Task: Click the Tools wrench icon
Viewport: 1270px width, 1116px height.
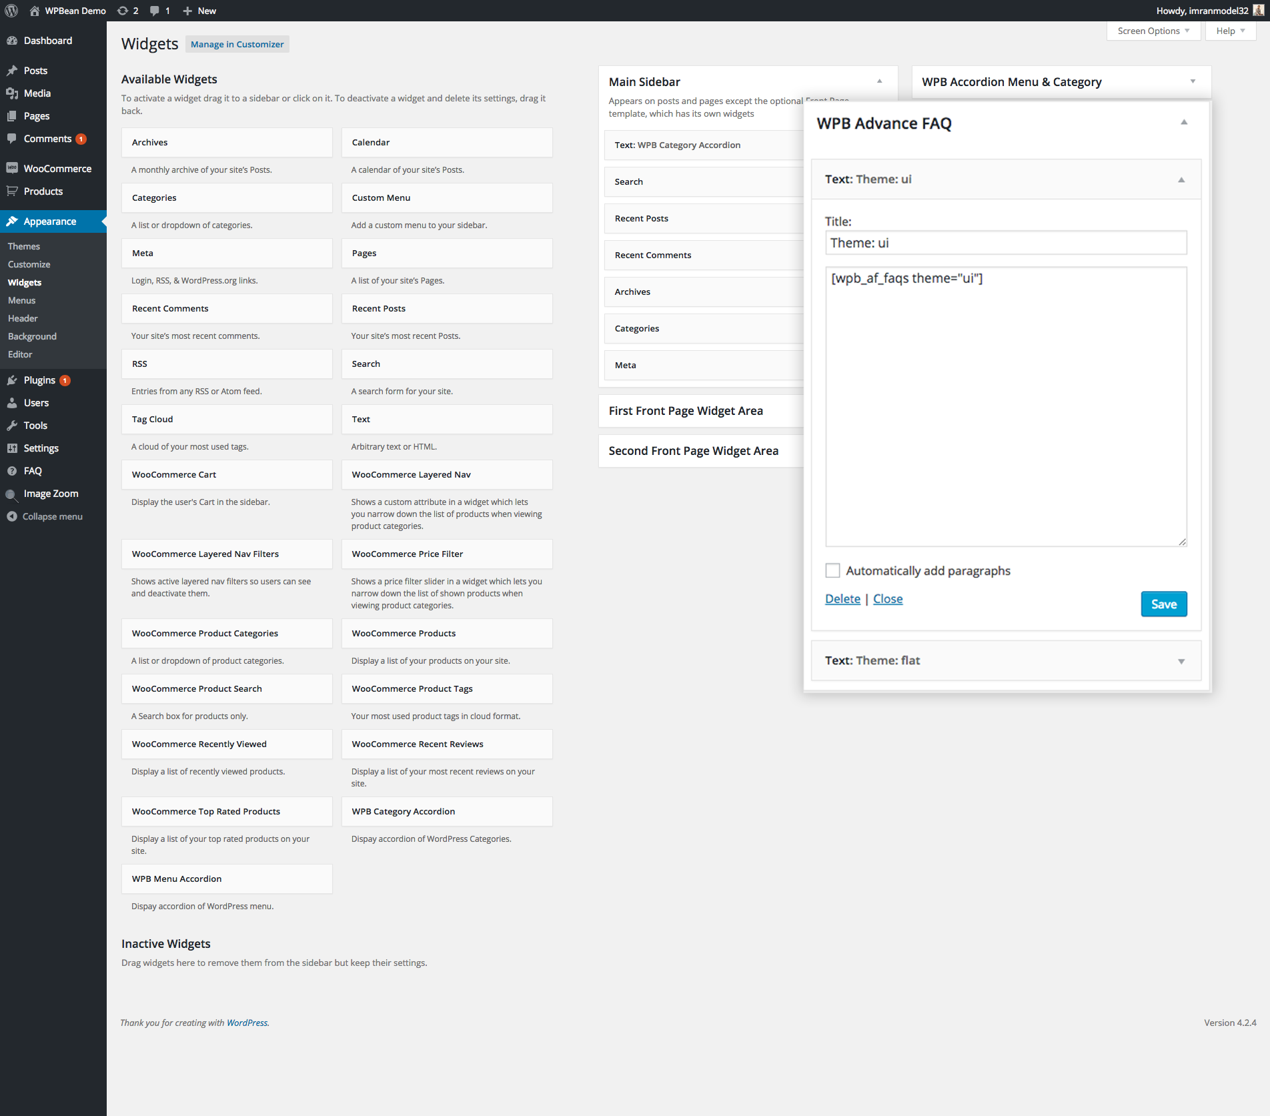Action: (12, 426)
